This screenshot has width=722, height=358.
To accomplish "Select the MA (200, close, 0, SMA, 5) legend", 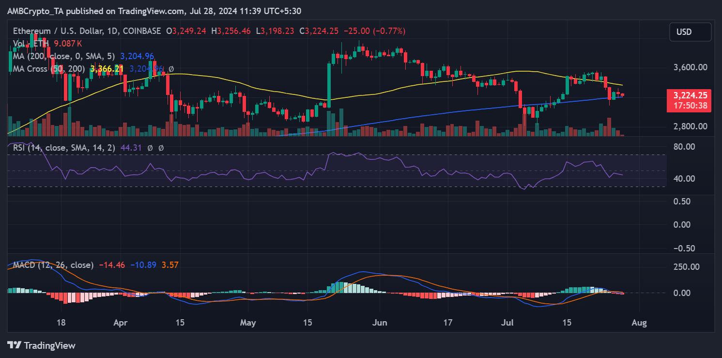I will point(64,56).
